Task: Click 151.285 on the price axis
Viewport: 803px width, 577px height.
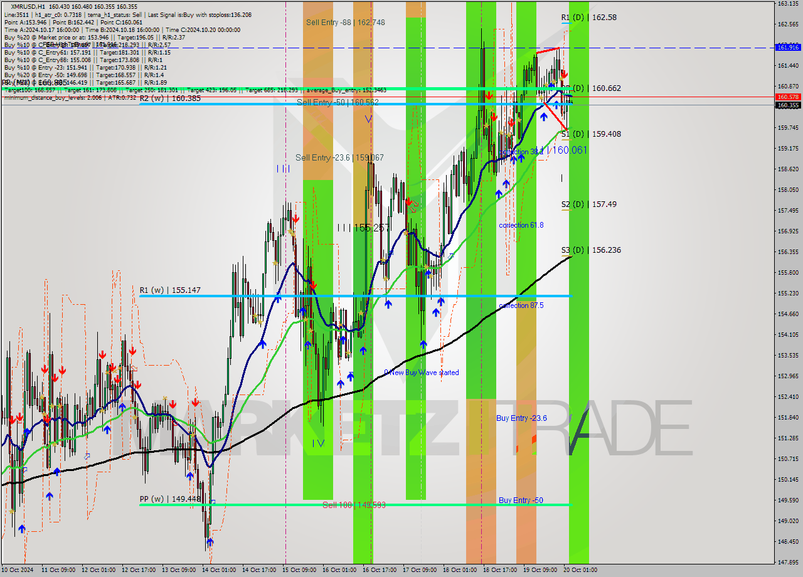Action: [x=787, y=438]
